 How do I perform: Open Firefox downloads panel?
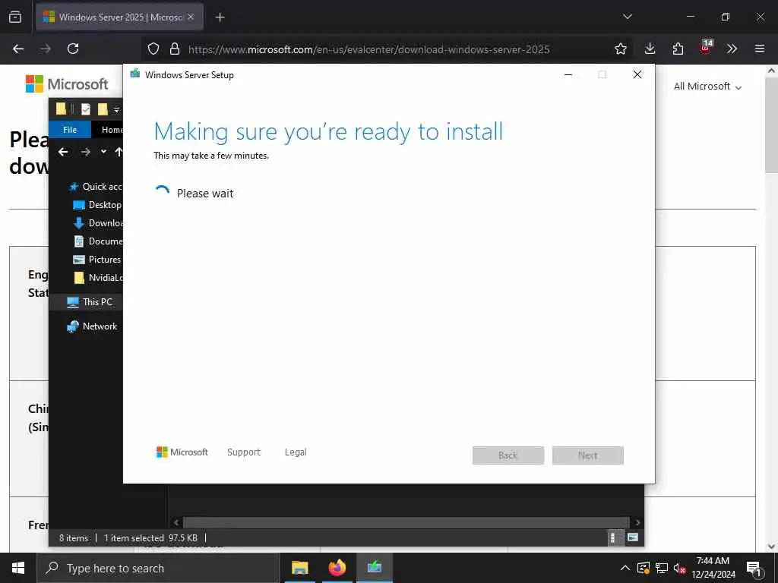tap(650, 49)
